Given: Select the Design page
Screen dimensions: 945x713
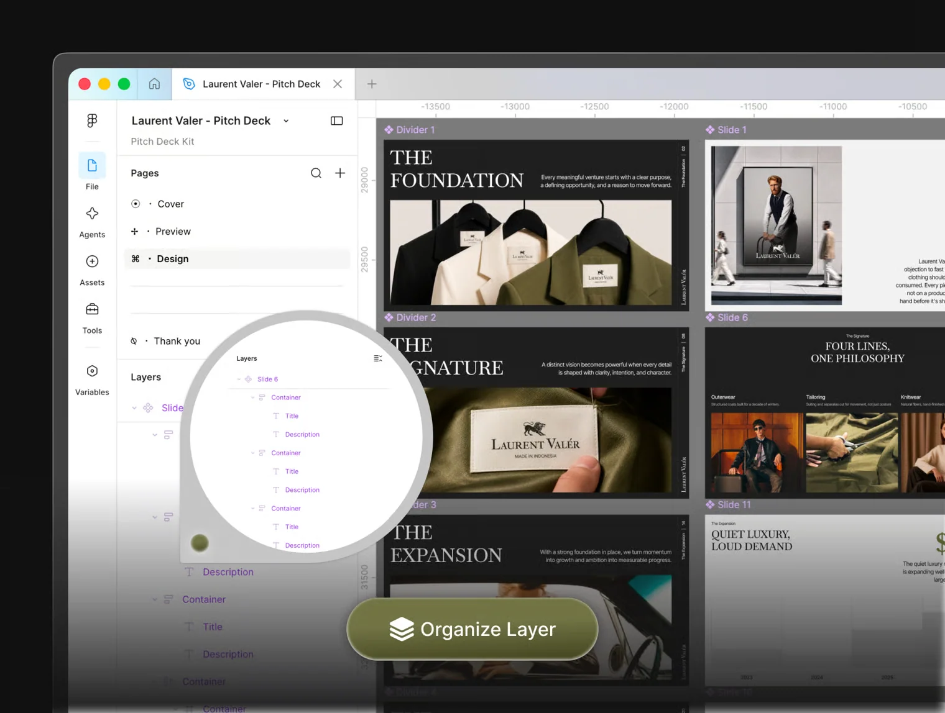Looking at the screenshot, I should click(237, 258).
